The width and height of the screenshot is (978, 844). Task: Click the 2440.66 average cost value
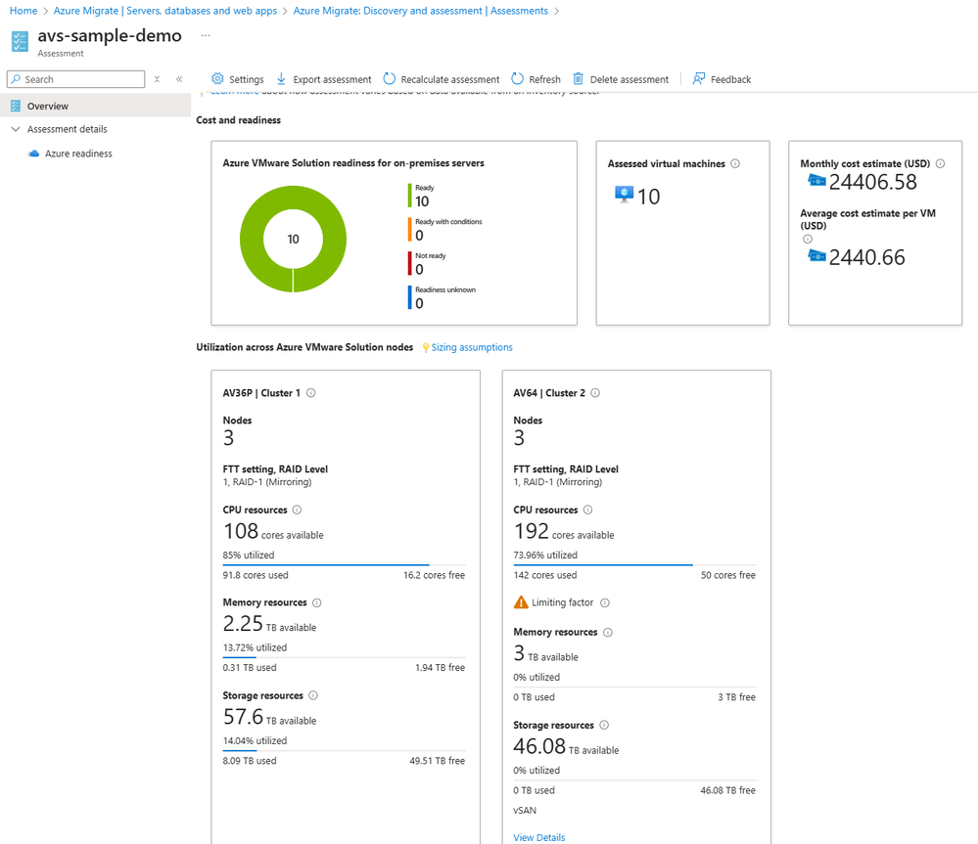click(866, 257)
